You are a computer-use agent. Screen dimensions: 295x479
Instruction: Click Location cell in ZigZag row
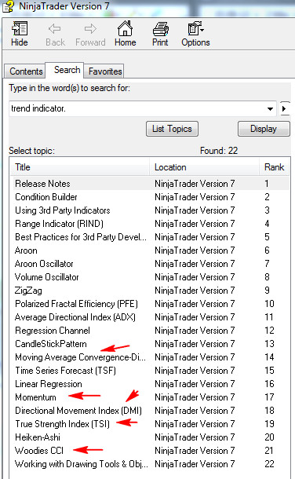[x=195, y=291]
